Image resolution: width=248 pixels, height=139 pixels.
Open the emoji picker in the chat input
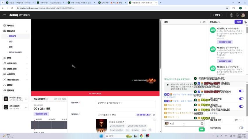(x=202, y=124)
